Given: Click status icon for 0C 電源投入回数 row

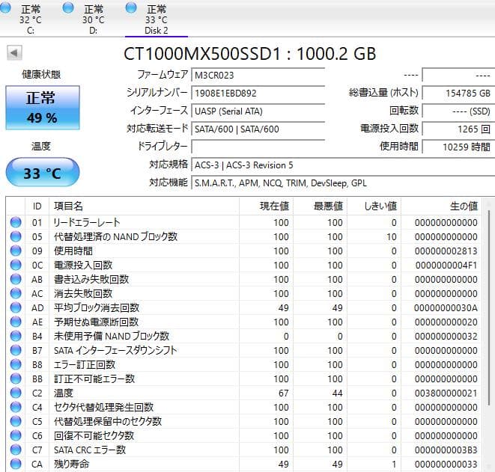Looking at the screenshot, I should tap(16, 265).
